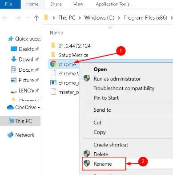
Task: Open the Share ribbon tab
Action: coord(56,4)
